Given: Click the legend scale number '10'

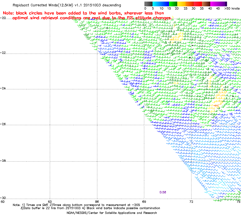Looking at the screenshot, I should [x=161, y=9].
